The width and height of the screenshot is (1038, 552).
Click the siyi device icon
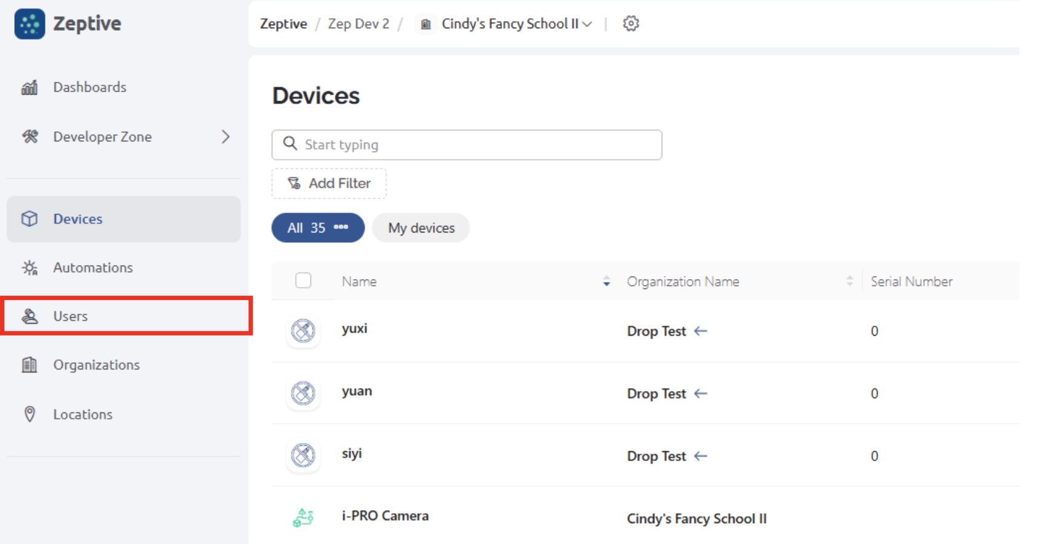303,455
